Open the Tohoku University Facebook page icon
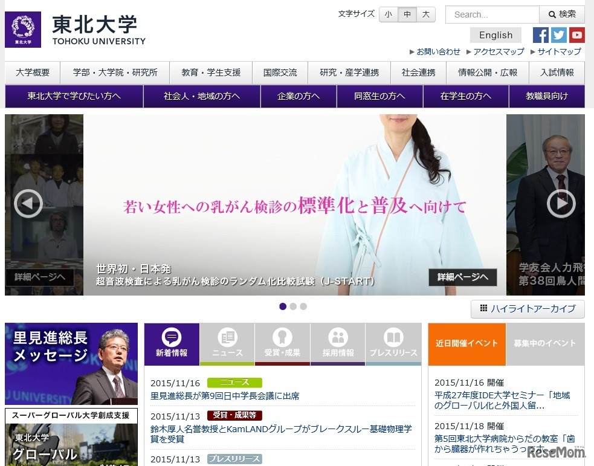The height and width of the screenshot is (466, 594). click(x=540, y=35)
